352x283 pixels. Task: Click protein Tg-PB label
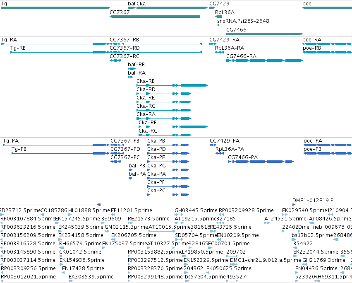point(19,149)
